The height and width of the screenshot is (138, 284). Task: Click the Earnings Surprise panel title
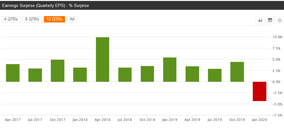pyautogui.click(x=45, y=5)
